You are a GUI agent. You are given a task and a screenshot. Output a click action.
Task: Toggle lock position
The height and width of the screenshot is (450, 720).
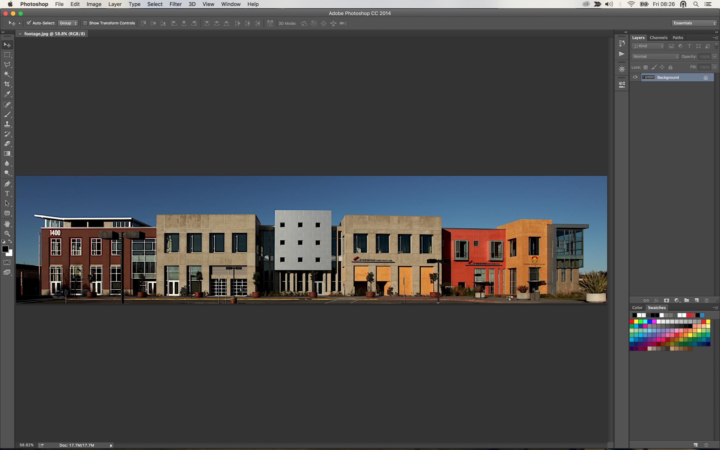[x=662, y=67]
